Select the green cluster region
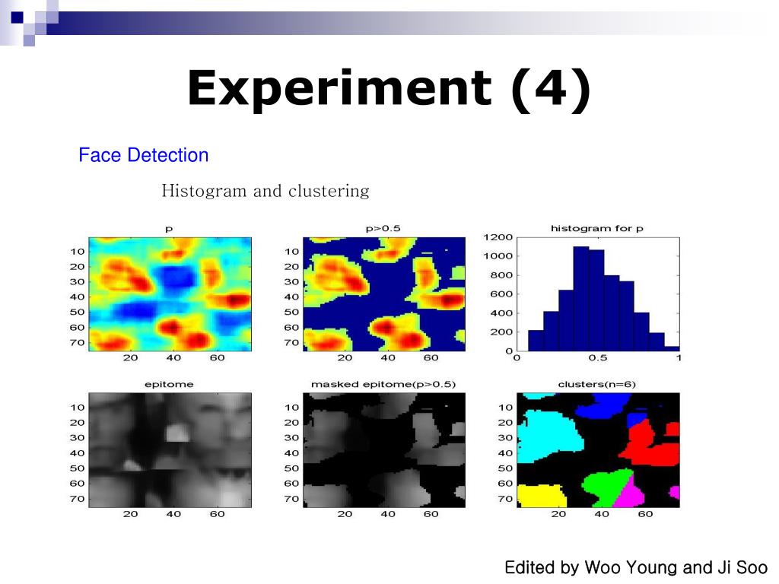This screenshot has width=779, height=584. tap(606, 487)
